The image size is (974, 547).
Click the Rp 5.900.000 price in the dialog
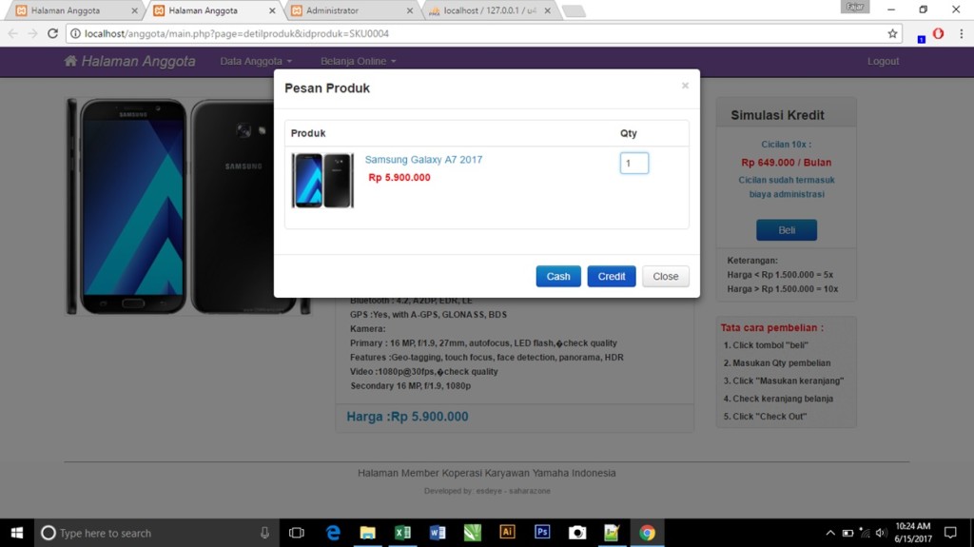(x=399, y=177)
